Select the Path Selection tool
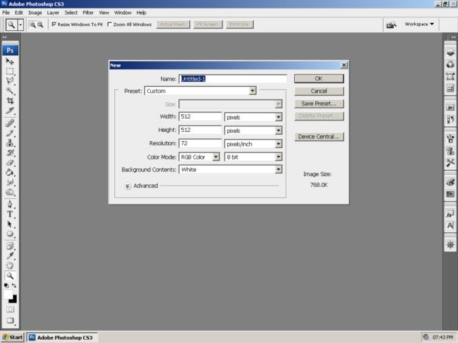This screenshot has height=343, width=458. pyautogui.click(x=9, y=224)
